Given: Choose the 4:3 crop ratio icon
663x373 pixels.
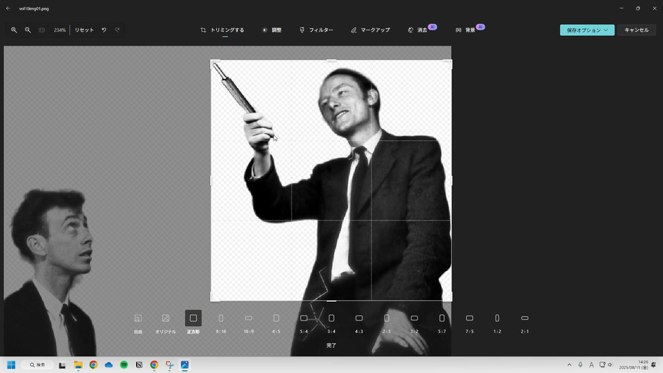Looking at the screenshot, I should pos(359,318).
